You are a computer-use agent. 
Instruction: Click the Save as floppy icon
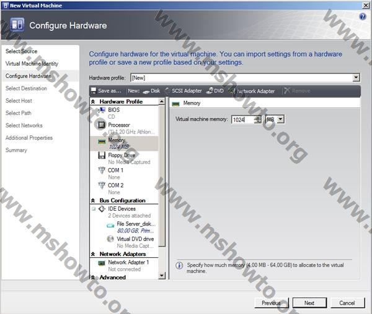94,91
